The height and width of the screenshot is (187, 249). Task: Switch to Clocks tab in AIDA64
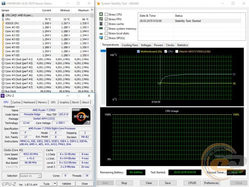[170, 45]
